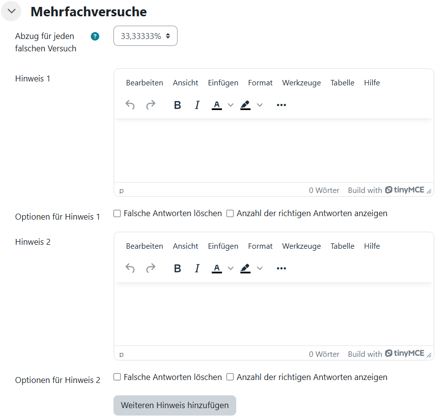
Task: Collapse the Mehrfachversuche section
Action: [x=11, y=11]
